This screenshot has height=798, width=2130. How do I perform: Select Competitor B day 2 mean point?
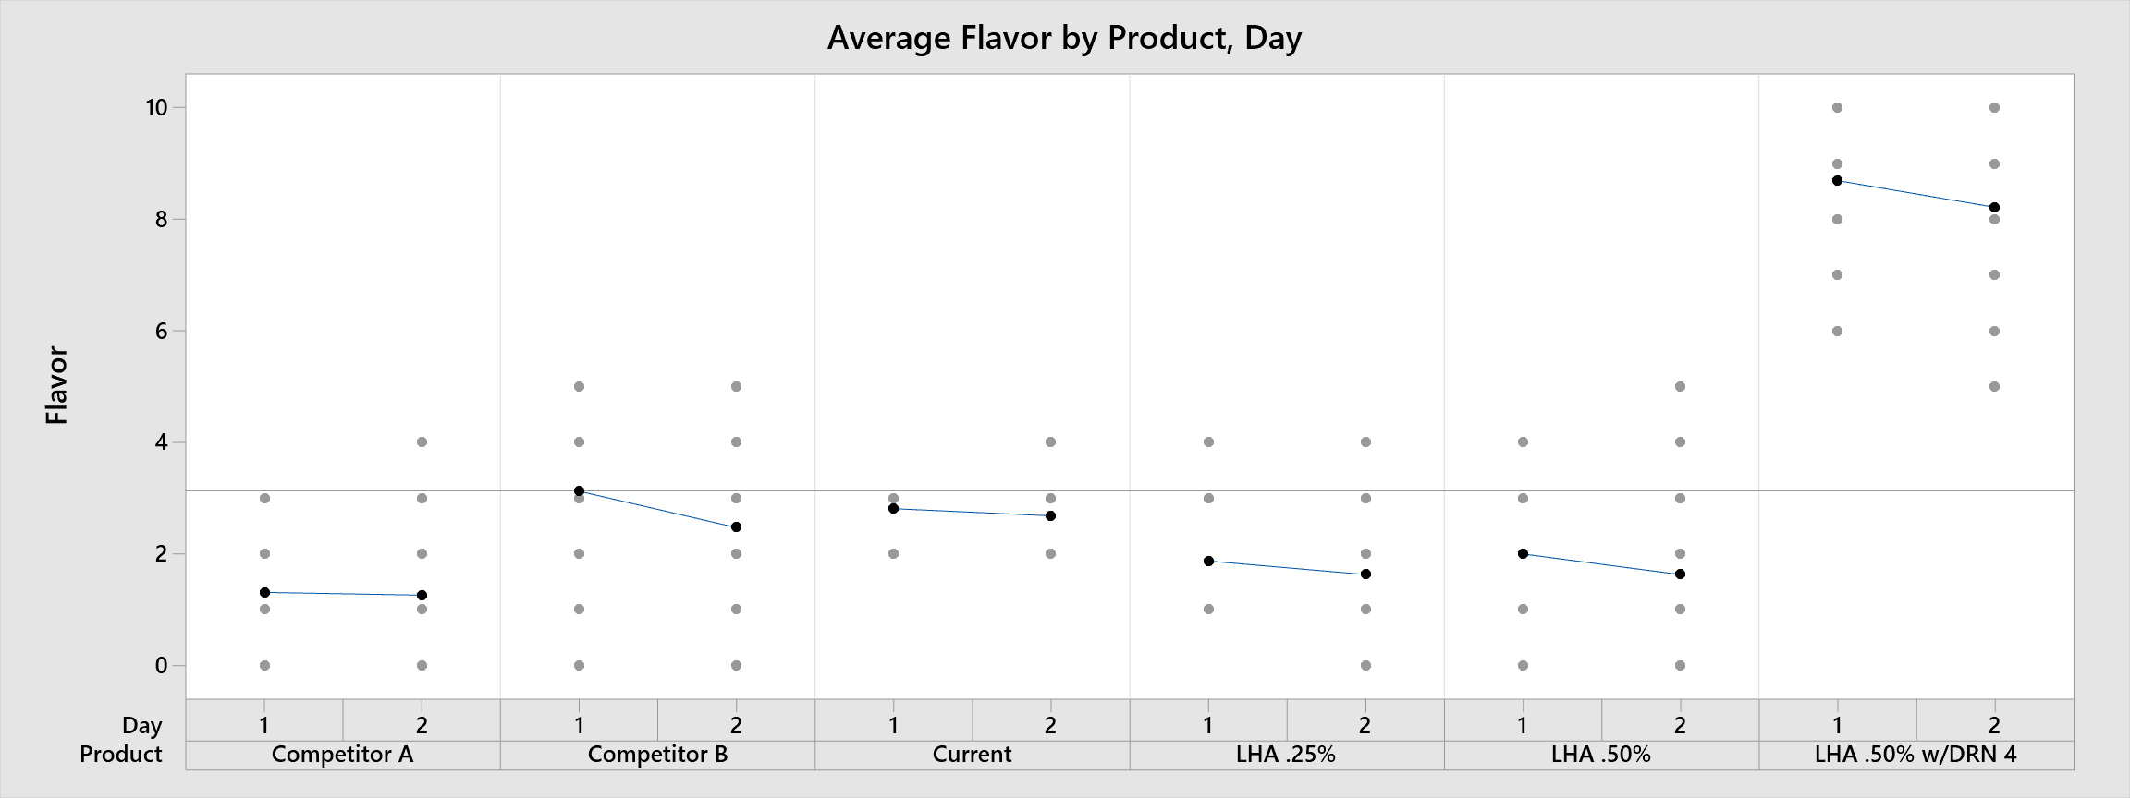pyautogui.click(x=736, y=526)
